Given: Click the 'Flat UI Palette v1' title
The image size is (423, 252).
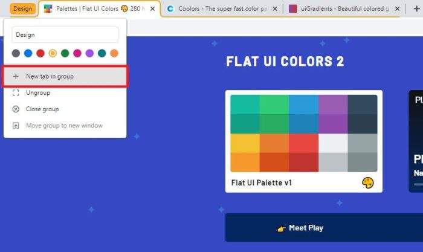Looking at the screenshot, I should pos(262,183).
